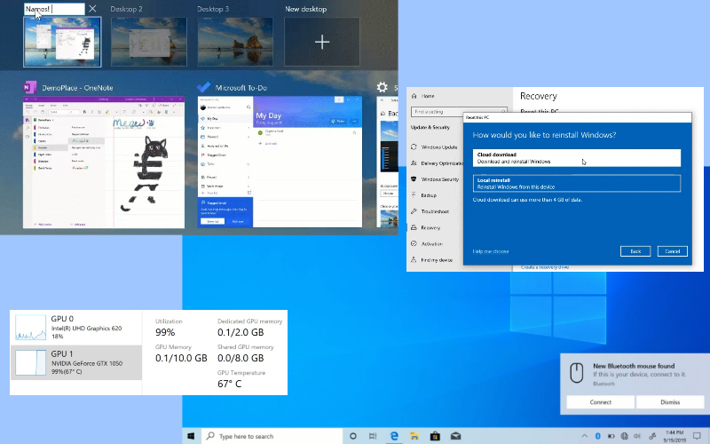Click Shared GPU memory value 0.0/8.0 GB
This screenshot has width=710, height=444.
pos(241,358)
